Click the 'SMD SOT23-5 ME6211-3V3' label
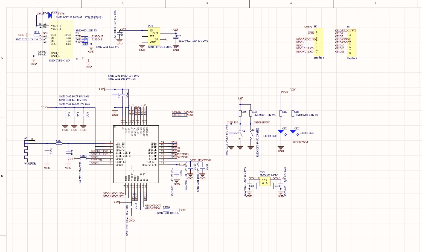This screenshot has width=422, height=252. (164, 47)
